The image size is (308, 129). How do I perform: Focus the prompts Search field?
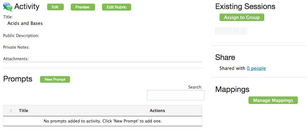click(176, 95)
